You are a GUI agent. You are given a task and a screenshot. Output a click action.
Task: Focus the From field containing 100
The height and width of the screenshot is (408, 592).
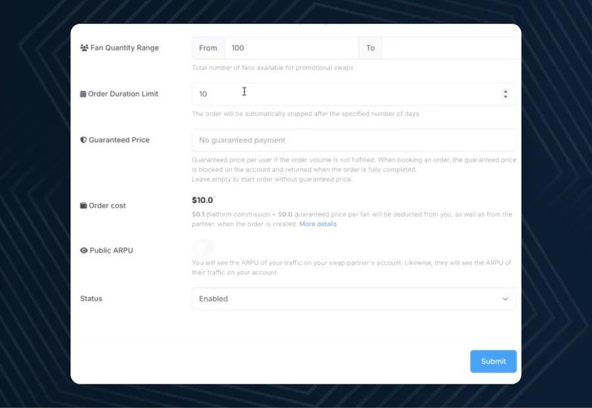pyautogui.click(x=291, y=48)
